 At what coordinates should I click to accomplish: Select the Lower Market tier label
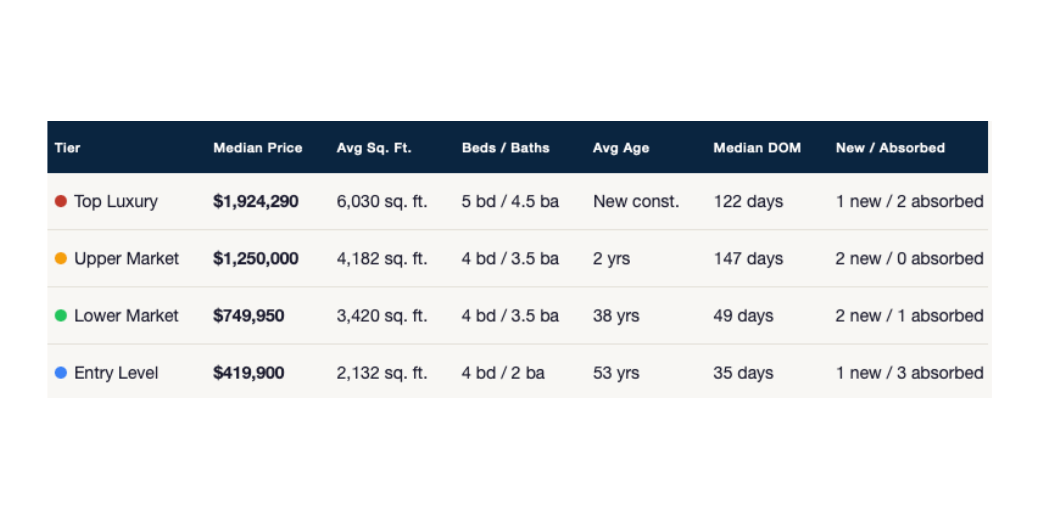(x=126, y=316)
